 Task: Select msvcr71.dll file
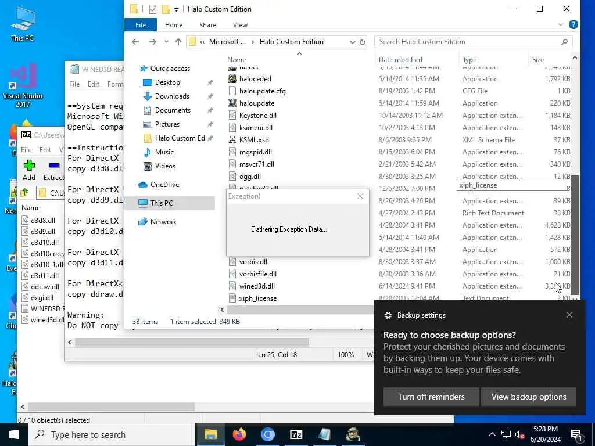click(x=256, y=164)
